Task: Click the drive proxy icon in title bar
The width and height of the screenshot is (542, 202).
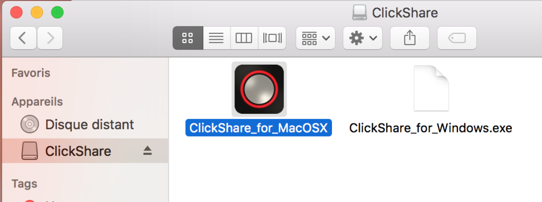Action: (x=360, y=13)
